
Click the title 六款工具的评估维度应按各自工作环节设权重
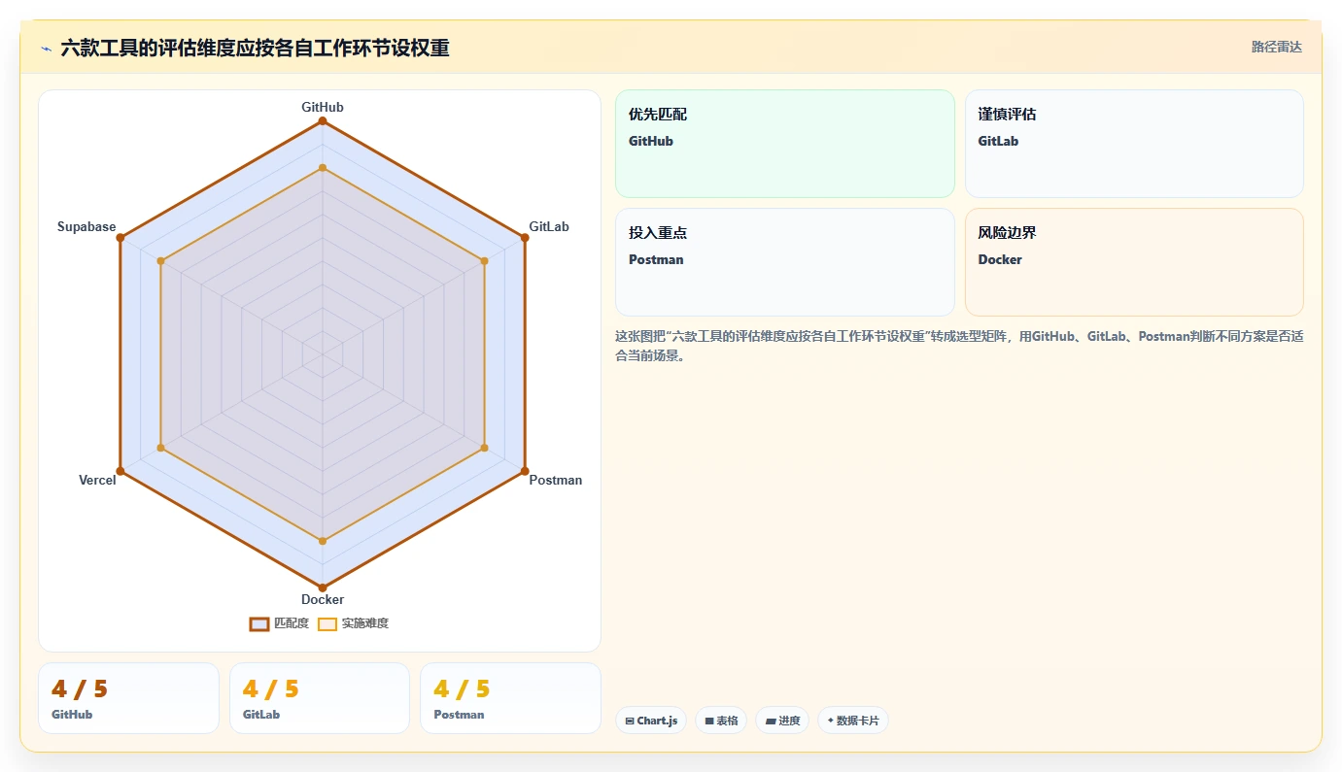pyautogui.click(x=255, y=49)
